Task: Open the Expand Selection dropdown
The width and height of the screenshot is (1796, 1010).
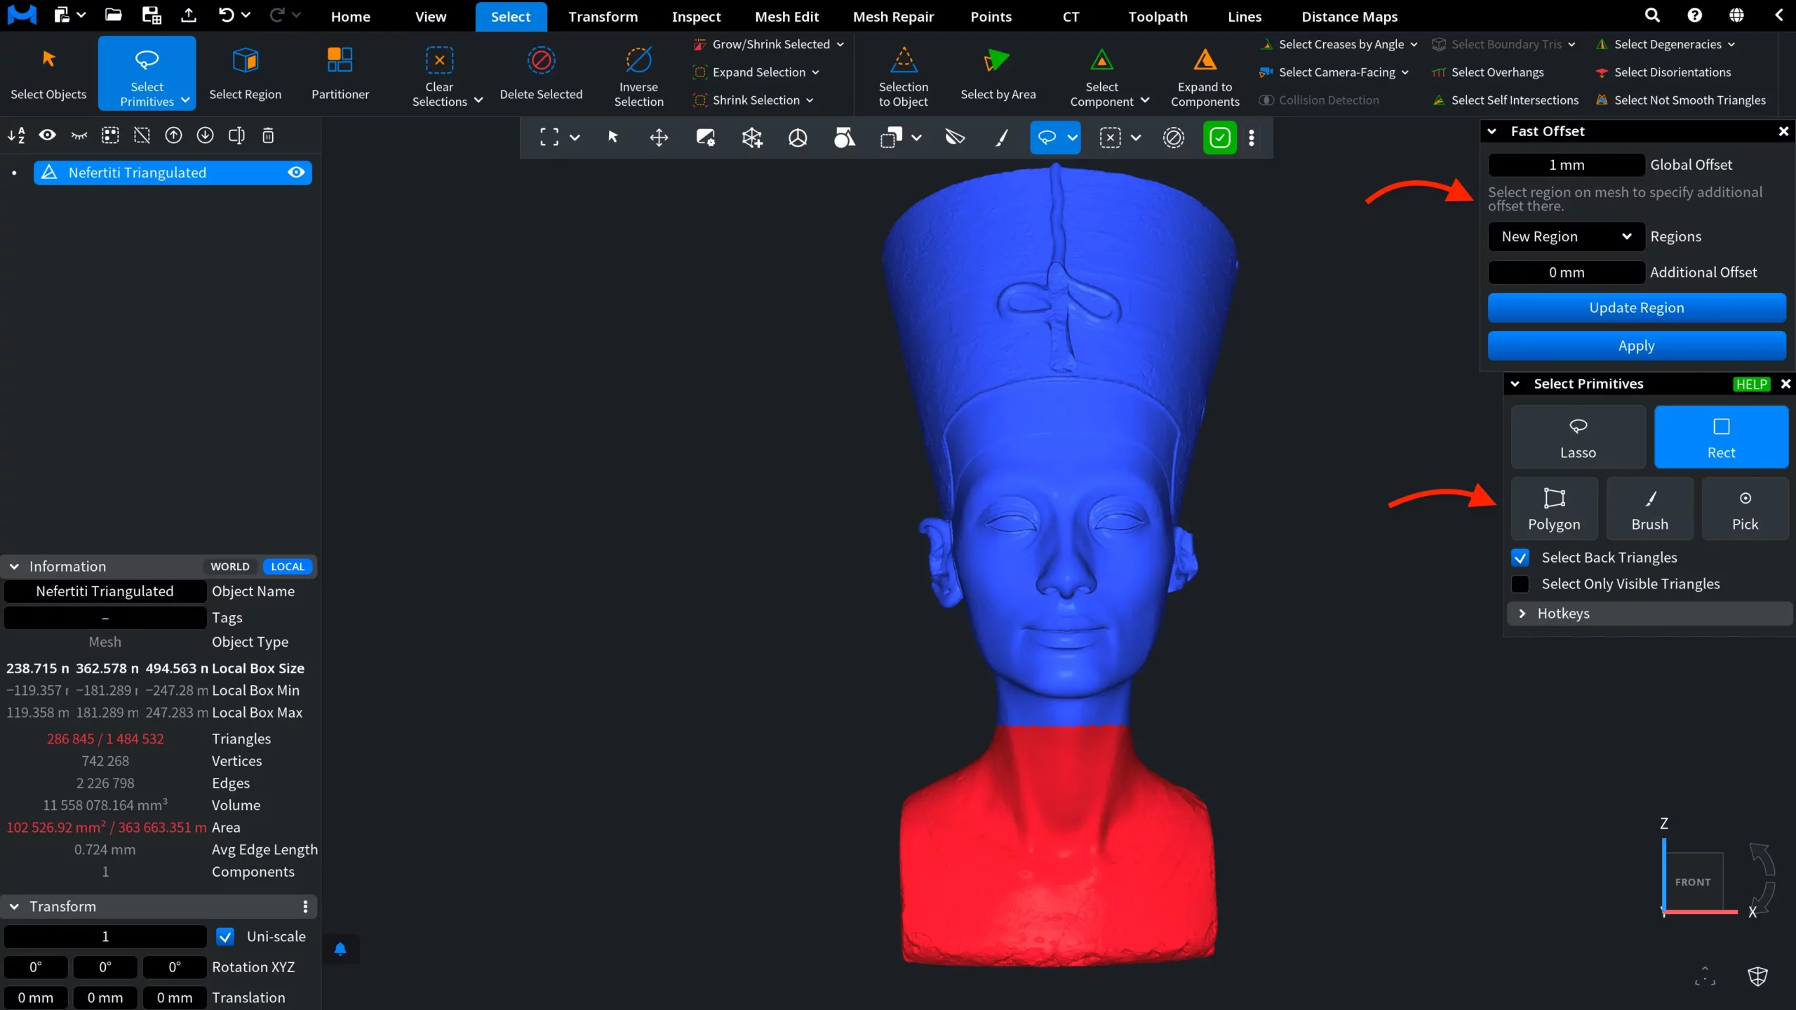Action: [815, 72]
